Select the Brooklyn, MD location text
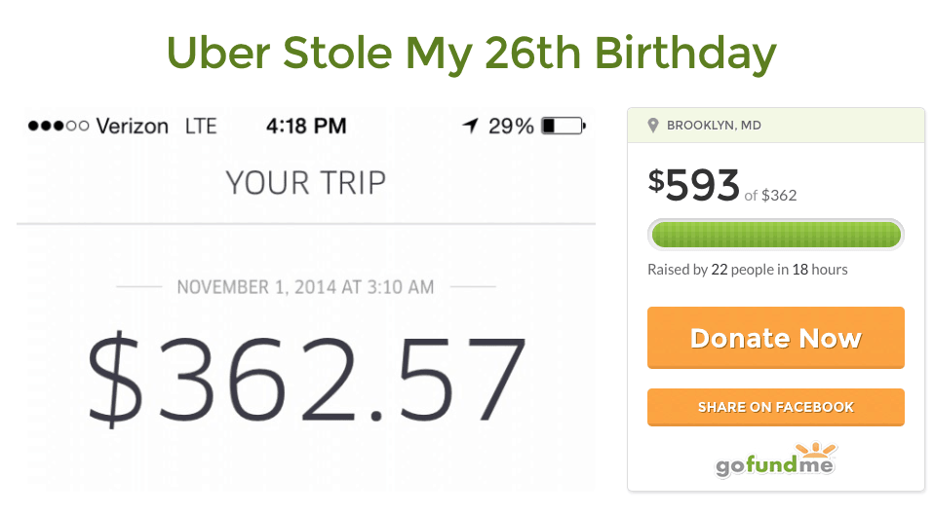Screen dimensions: 934x515 click(x=714, y=126)
